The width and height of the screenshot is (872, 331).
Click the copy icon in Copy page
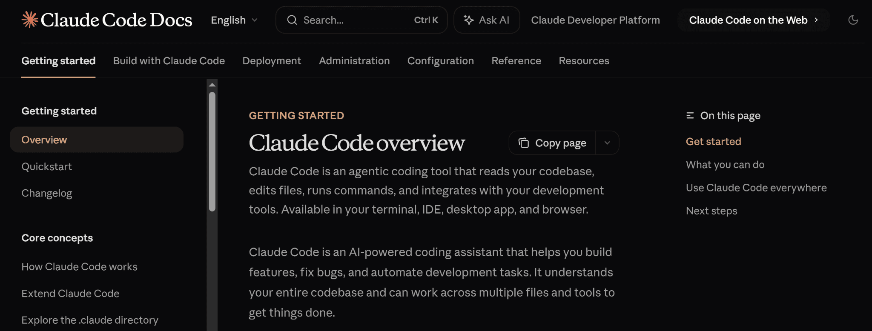(x=524, y=143)
